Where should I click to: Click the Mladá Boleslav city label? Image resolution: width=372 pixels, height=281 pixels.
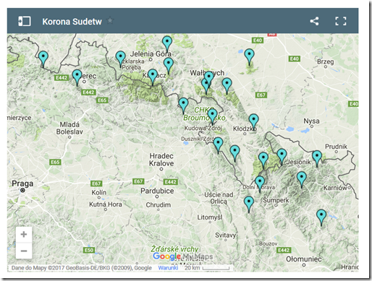[69, 128]
